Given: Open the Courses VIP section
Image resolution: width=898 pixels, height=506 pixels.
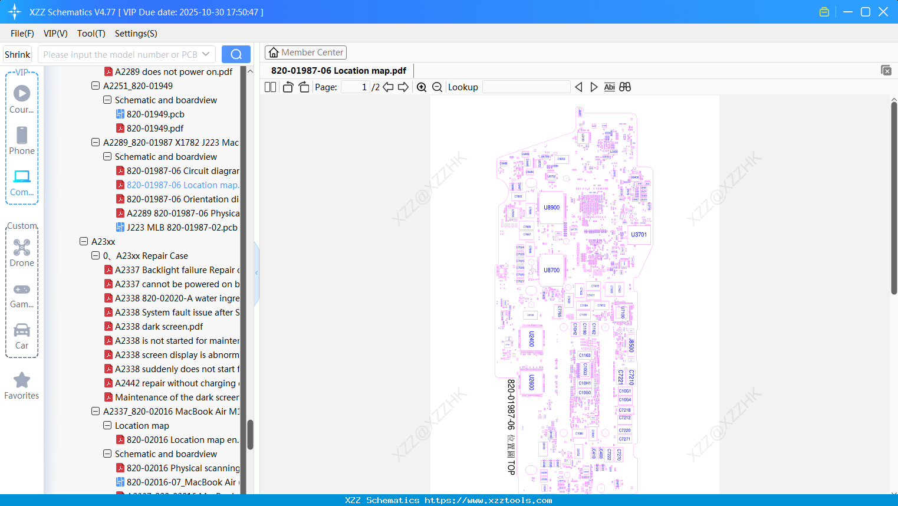Looking at the screenshot, I should coord(22,98).
